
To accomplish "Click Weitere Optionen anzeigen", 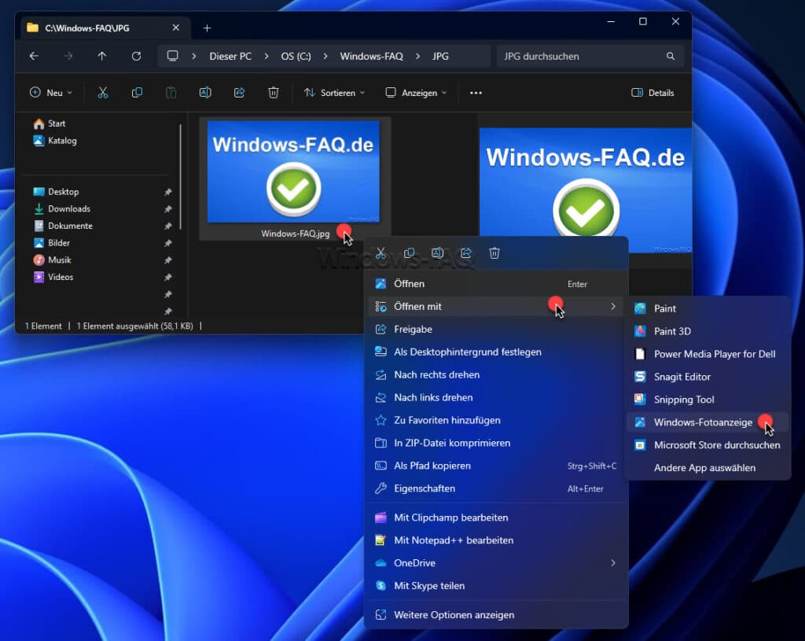I will tap(496, 615).
